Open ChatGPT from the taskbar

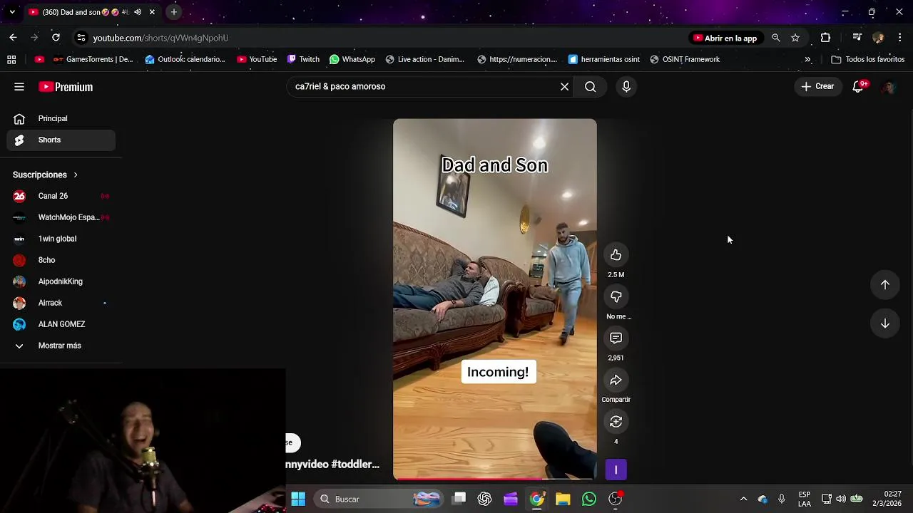(x=485, y=499)
